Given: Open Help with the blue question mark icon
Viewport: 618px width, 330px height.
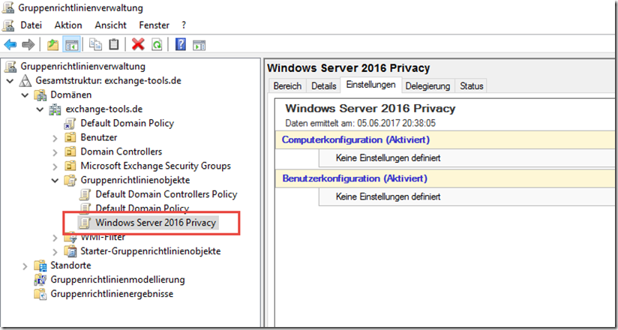Looking at the screenshot, I should click(181, 45).
